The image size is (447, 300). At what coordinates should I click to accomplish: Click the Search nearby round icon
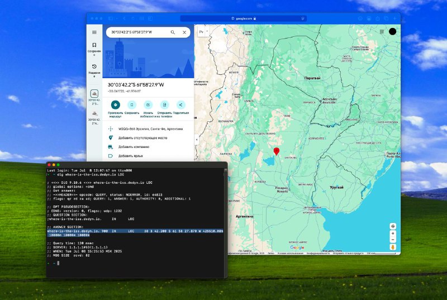[x=148, y=105]
